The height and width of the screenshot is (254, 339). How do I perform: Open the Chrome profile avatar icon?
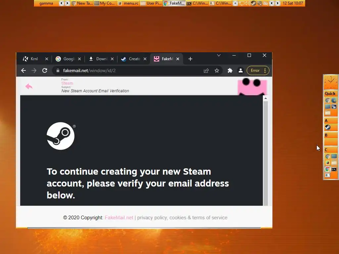pyautogui.click(x=240, y=70)
